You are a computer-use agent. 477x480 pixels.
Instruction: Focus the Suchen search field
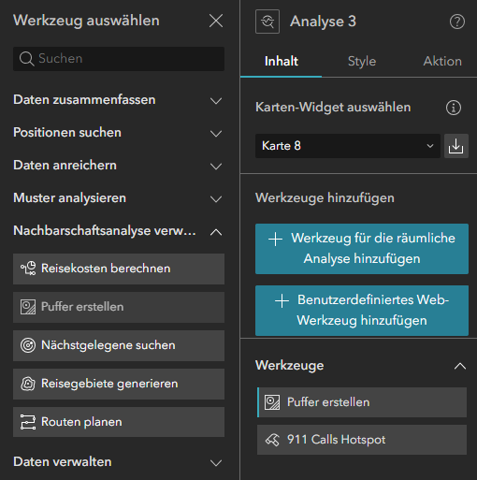click(119, 59)
